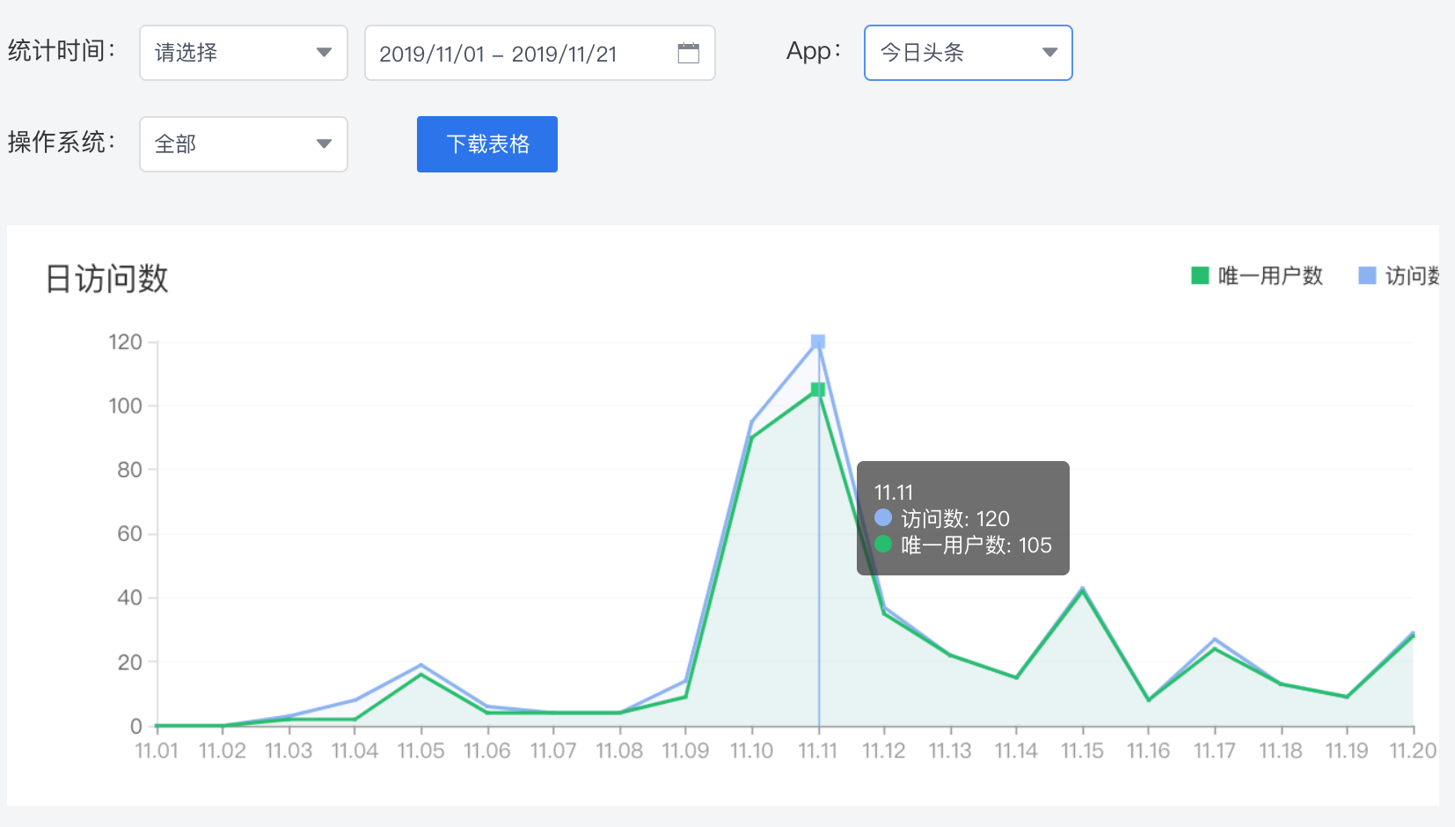Click the 11.17 x-axis label

tap(1215, 750)
